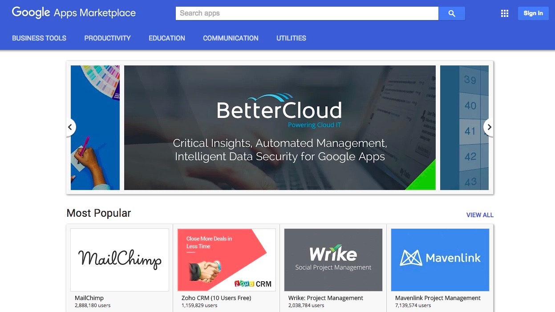Open the Utilities category
The image size is (555, 312).
(x=291, y=38)
